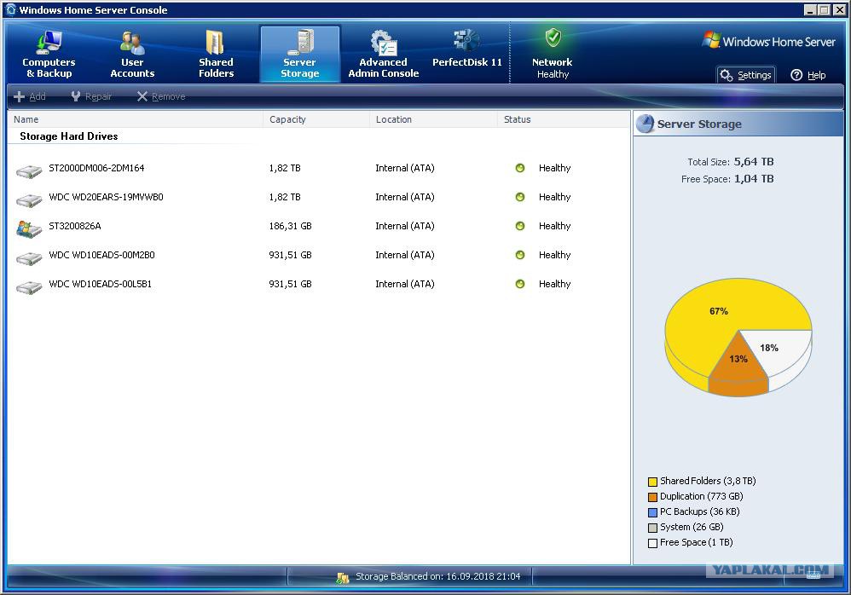Click the Total Size 5,64 TB value

pyautogui.click(x=754, y=162)
